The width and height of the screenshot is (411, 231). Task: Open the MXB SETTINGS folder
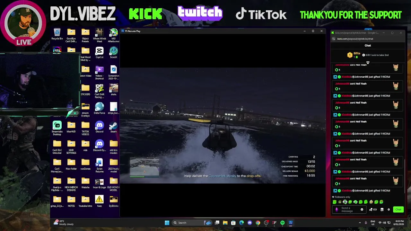[x=71, y=147]
